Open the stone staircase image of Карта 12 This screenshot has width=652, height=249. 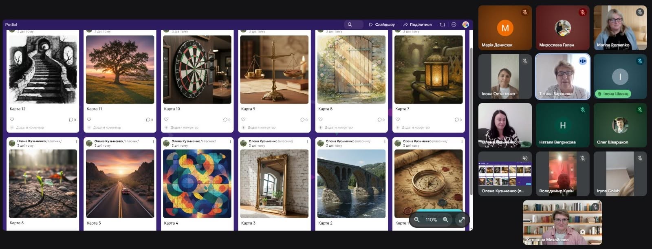tap(43, 70)
